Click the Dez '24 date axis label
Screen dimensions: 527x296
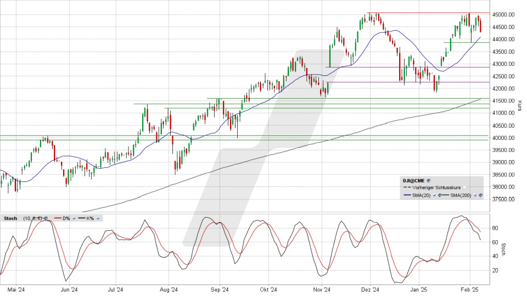click(370, 289)
